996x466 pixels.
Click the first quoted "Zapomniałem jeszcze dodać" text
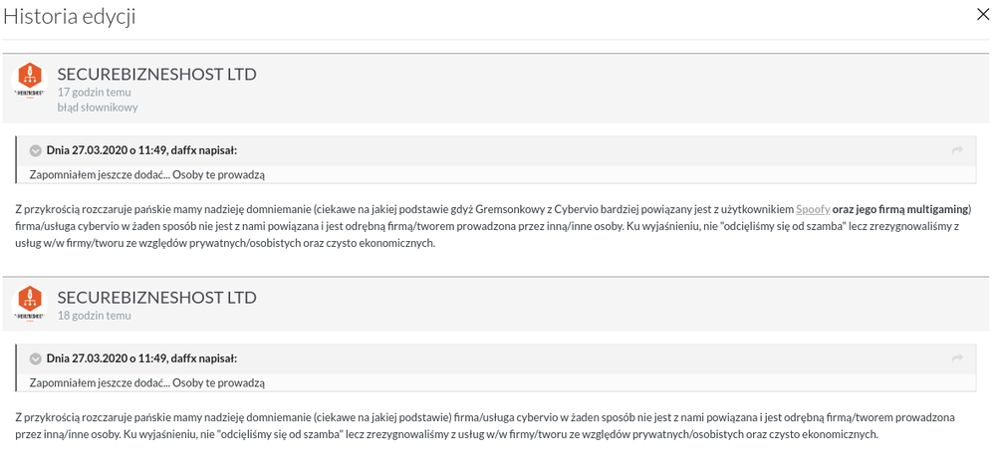click(146, 175)
